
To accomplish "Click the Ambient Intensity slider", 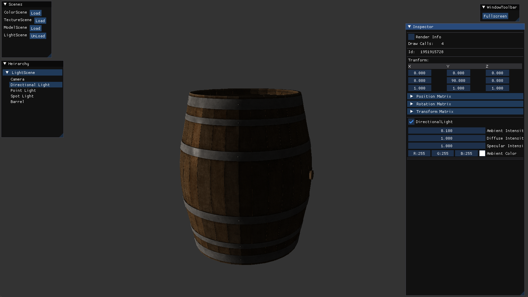I will [x=446, y=131].
